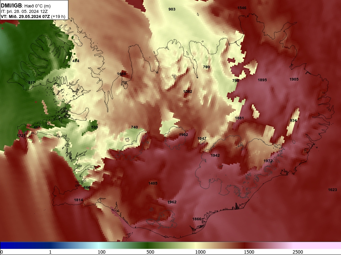Click the 1047 height label
The image size is (341, 255).
pos(202,138)
